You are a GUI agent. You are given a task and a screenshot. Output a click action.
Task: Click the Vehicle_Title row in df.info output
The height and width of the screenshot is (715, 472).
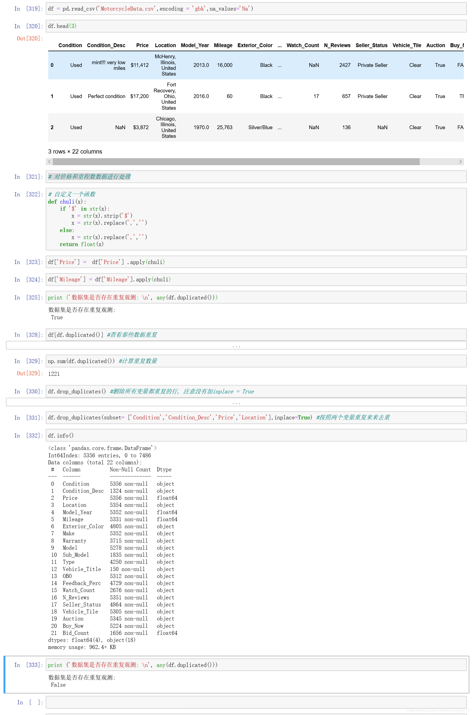pyautogui.click(x=113, y=569)
